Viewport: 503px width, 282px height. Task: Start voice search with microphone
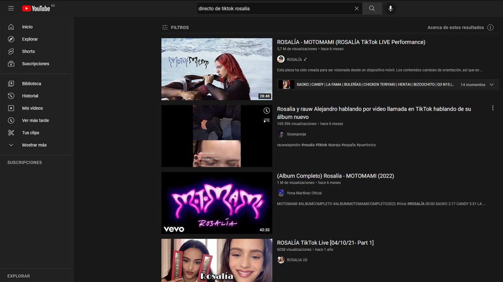pos(390,8)
